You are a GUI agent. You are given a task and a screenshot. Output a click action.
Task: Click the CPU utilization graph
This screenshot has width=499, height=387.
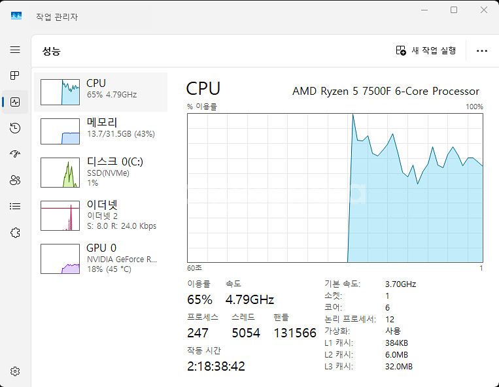[335, 188]
